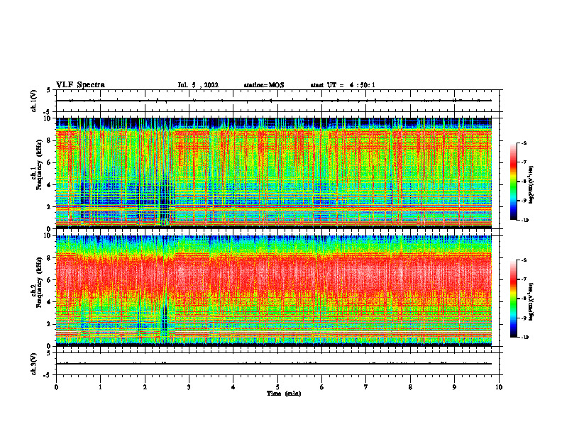This screenshot has width=562, height=434.
Task: Click the '2' kHz tick of ch.2 panel
Action: click(50, 324)
